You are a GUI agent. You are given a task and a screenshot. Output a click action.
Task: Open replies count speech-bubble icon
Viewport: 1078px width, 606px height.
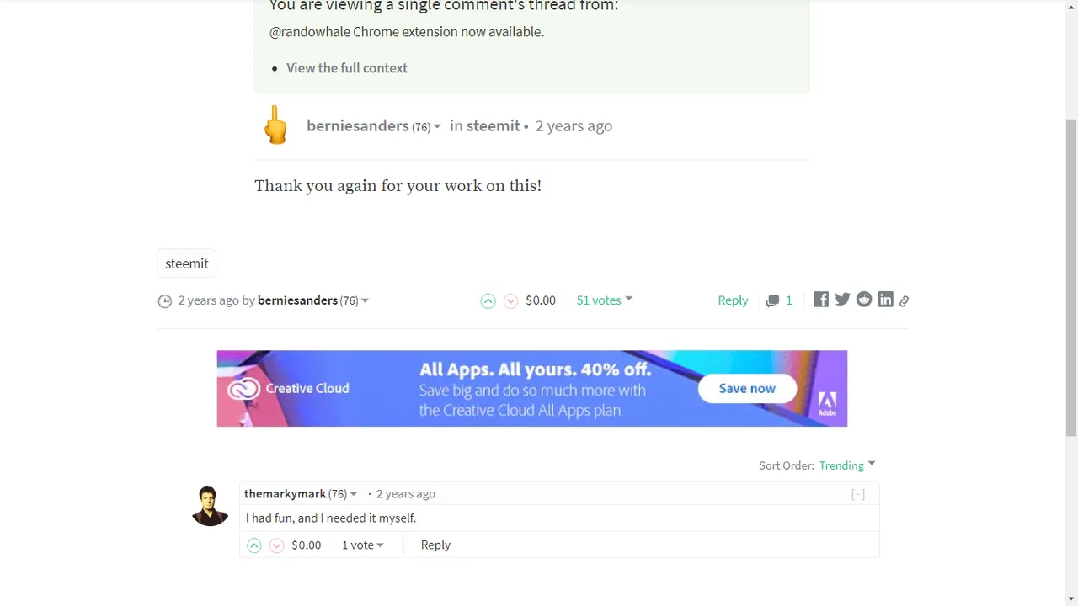point(772,300)
